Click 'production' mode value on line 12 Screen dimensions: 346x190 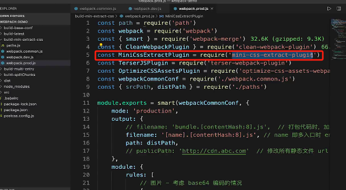click(x=154, y=111)
